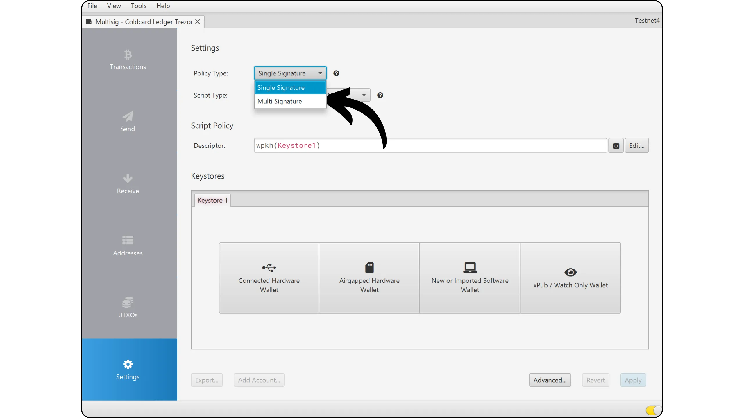
Task: Open Policy Type help icon
Action: click(x=336, y=73)
